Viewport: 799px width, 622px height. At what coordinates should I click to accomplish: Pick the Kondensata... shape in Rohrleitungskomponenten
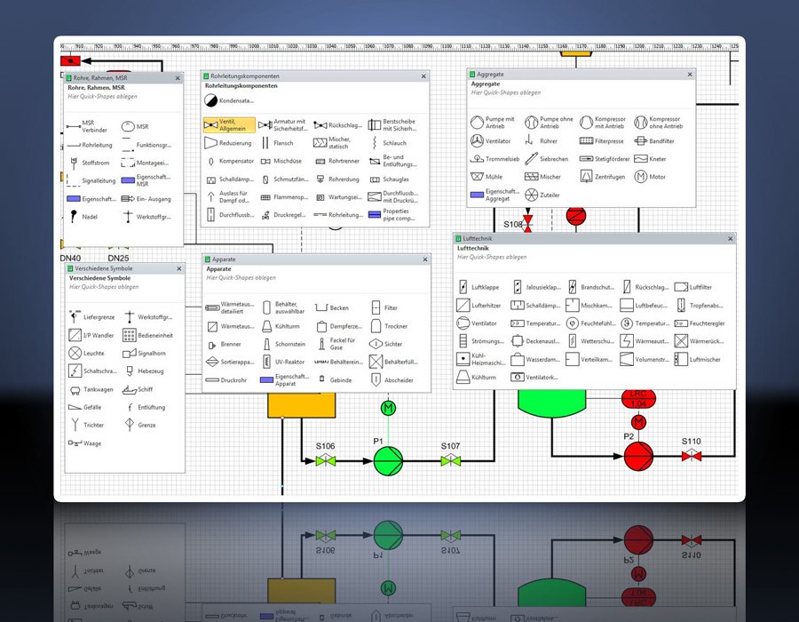pyautogui.click(x=229, y=101)
